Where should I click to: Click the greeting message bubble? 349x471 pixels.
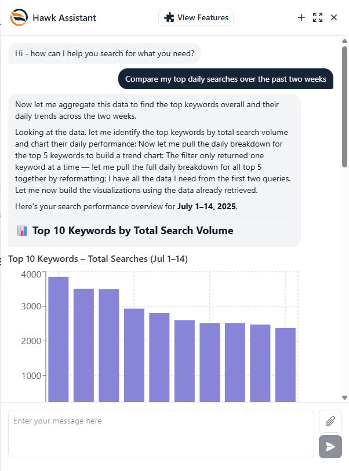pyautogui.click(x=104, y=53)
